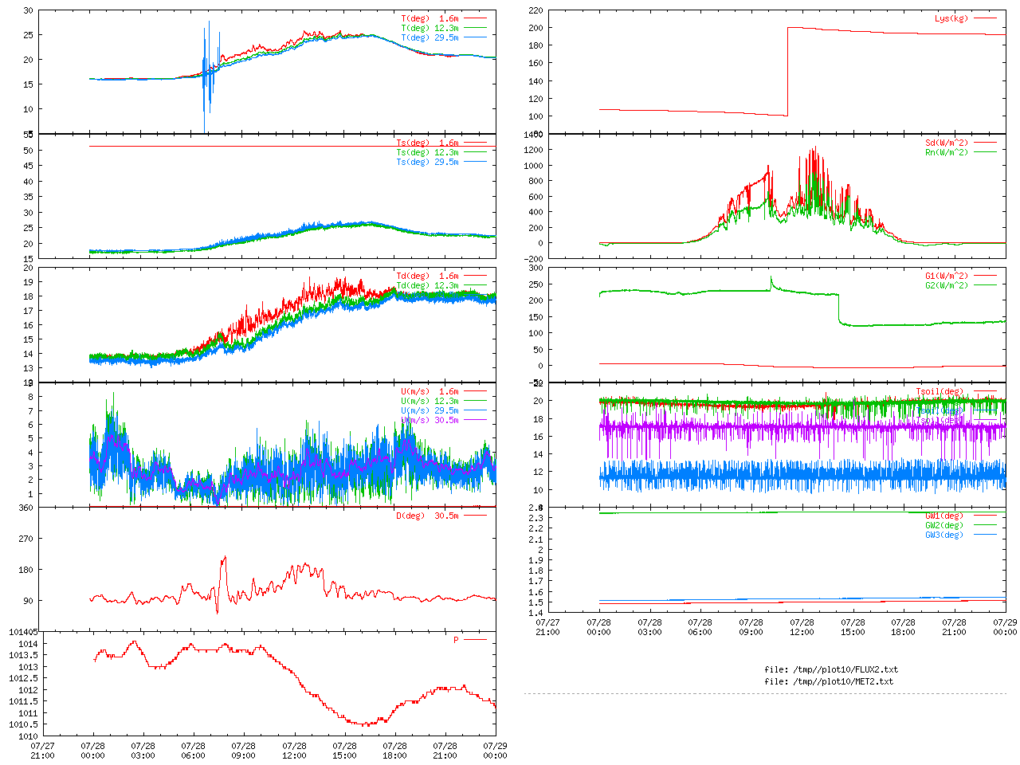Viewport: 1020px width, 765px height.
Task: Click the Sd(W/m^2) legend label
Action: coord(946,143)
